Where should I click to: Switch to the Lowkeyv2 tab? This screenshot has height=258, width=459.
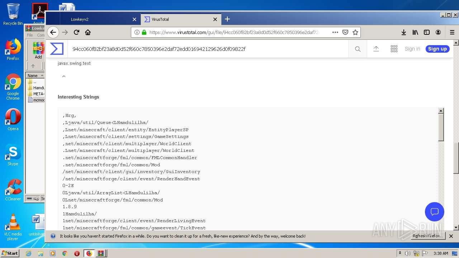click(x=100, y=19)
